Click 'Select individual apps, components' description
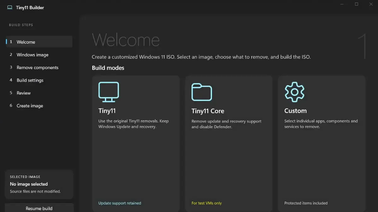This screenshot has width=378, height=212. tap(321, 124)
